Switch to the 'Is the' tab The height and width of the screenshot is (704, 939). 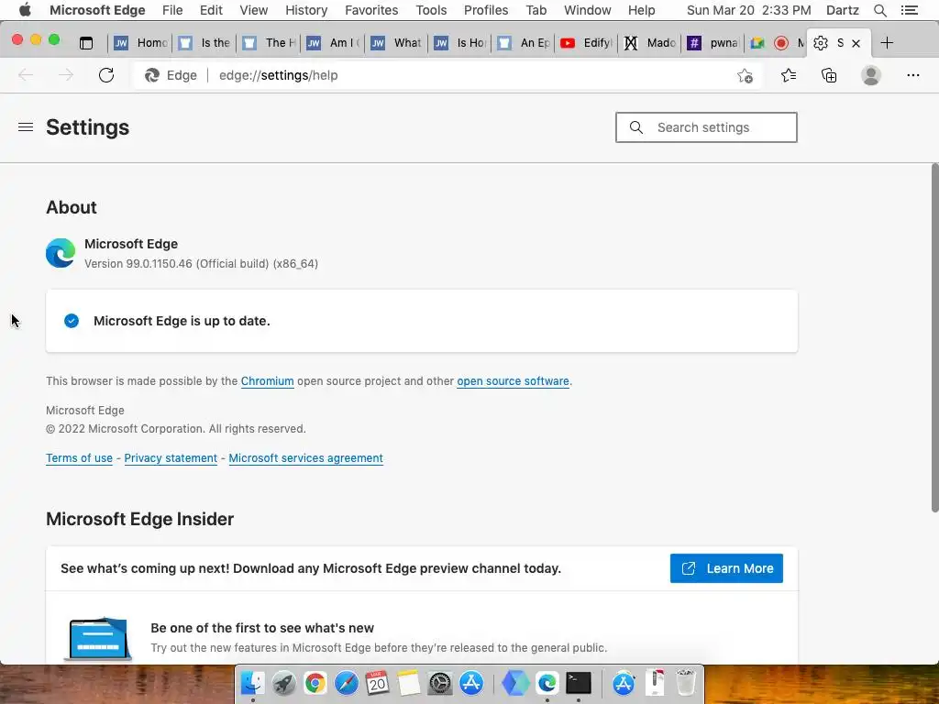point(204,43)
